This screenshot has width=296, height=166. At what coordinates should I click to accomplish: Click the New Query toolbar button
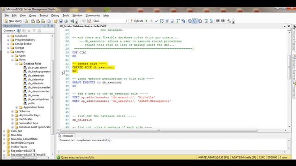coord(13,21)
